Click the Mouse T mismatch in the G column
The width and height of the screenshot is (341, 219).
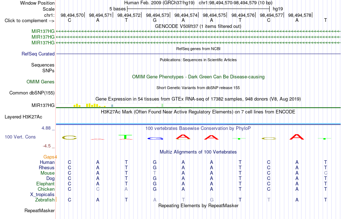[x=155, y=173]
